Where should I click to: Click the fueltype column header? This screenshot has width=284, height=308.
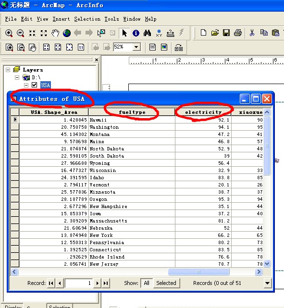coord(132,112)
